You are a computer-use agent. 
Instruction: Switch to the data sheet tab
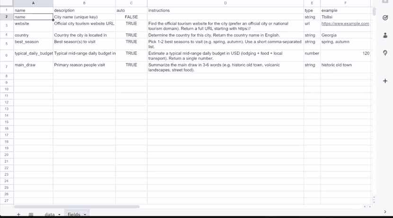[x=50, y=215]
